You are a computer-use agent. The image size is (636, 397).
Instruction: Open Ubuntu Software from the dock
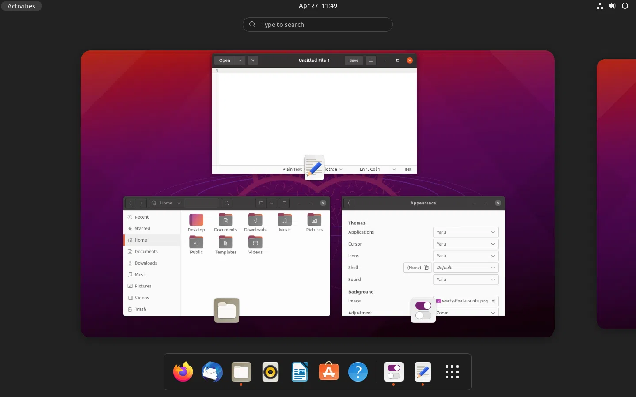[329, 372]
